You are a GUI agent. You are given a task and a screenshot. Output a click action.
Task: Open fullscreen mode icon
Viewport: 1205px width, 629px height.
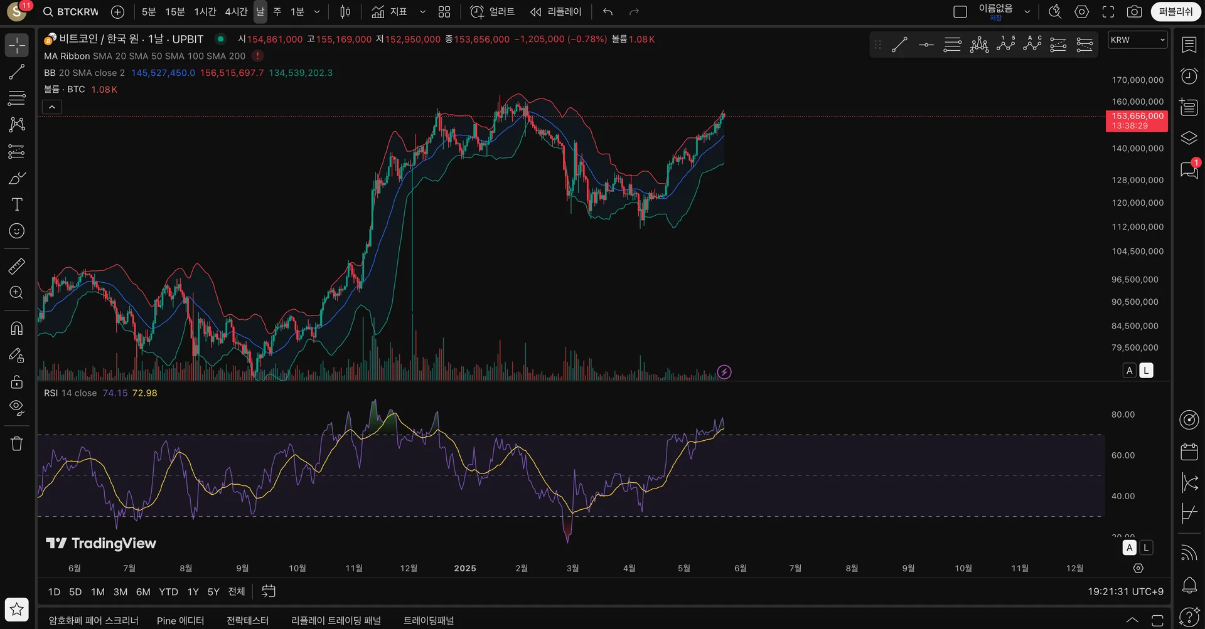coord(1108,12)
